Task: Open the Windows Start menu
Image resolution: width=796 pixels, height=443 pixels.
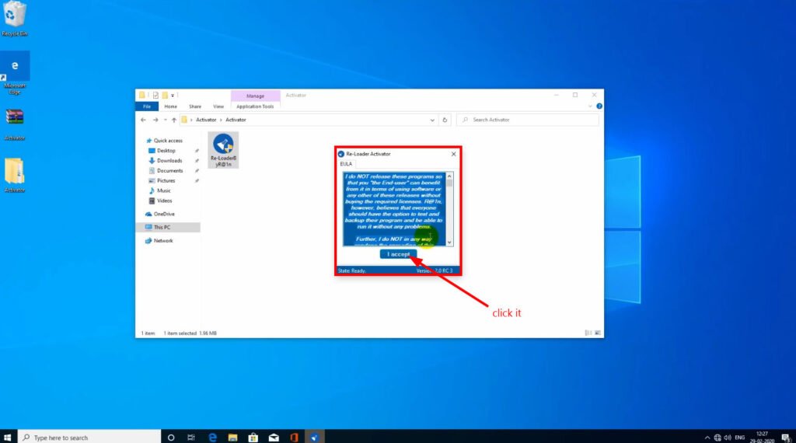Action: click(x=7, y=437)
